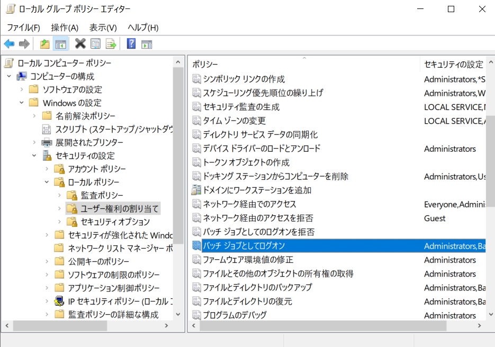495x347 pixels.
Task: Click the blue Help toolbar icon
Action: pyautogui.click(x=131, y=44)
